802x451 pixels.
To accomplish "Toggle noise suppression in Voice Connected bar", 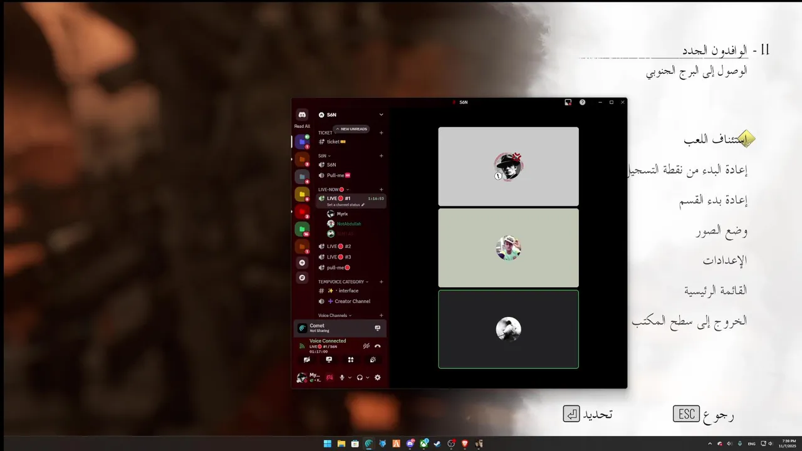I will tap(366, 346).
